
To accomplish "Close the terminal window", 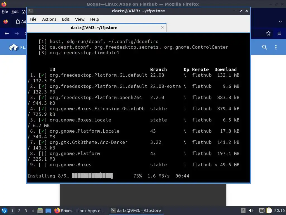I will [x=247, y=11].
